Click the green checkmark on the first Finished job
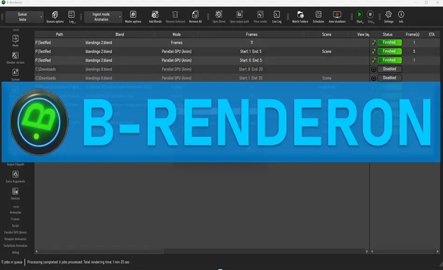Screen dimensions: 443x270 pyautogui.click(x=373, y=42)
